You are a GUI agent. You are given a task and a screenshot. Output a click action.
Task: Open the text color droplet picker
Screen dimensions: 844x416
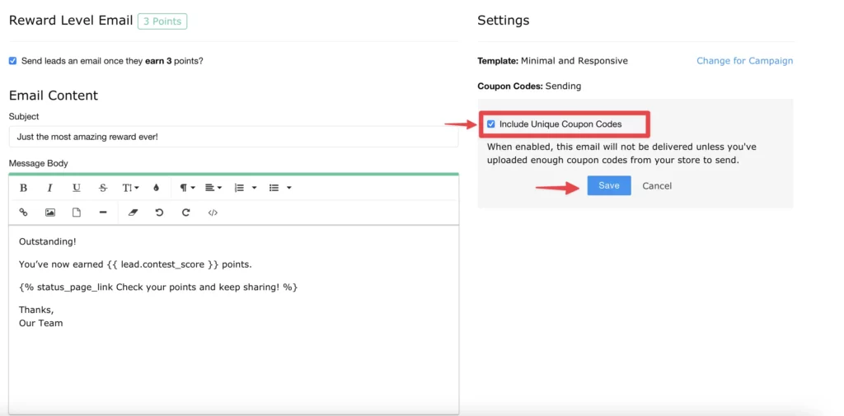pyautogui.click(x=156, y=188)
